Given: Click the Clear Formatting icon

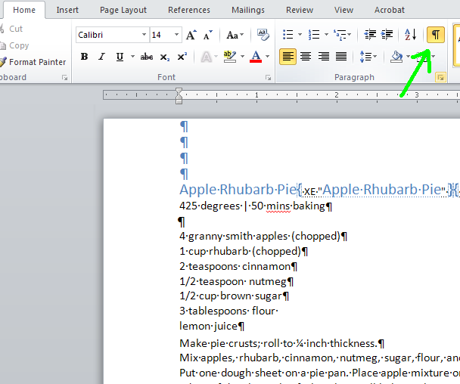Looking at the screenshot, I should (263, 35).
